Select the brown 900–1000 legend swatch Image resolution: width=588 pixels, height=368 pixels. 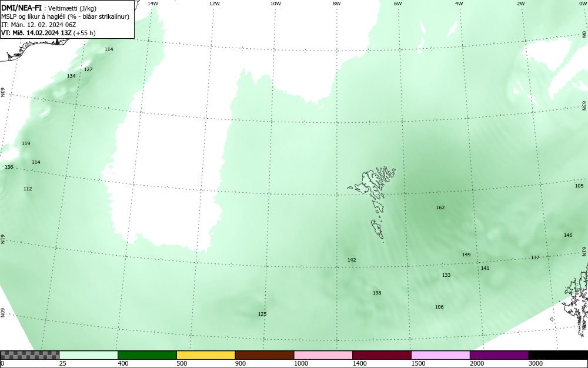coord(265,355)
